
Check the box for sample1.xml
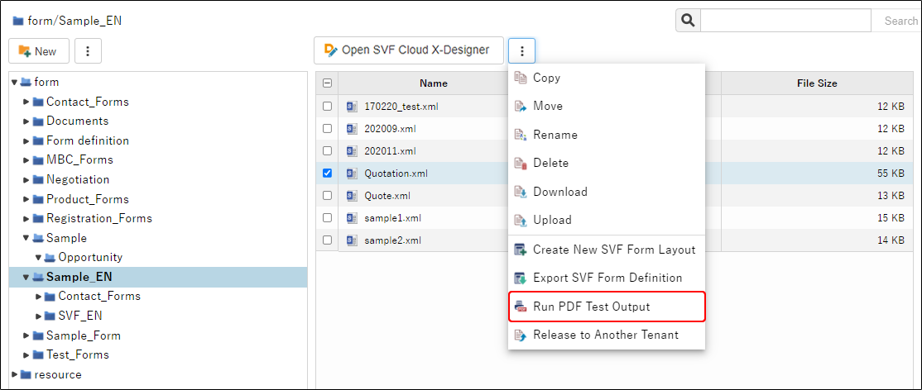pos(328,218)
